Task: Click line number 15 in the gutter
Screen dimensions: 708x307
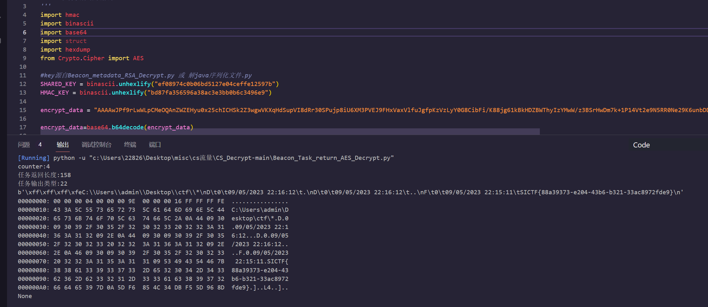Action: pos(23,110)
